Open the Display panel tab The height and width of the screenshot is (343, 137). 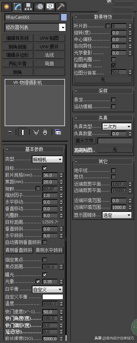pos(50,7)
